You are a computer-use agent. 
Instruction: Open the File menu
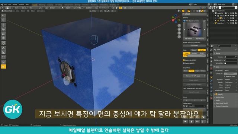coord(6,4)
